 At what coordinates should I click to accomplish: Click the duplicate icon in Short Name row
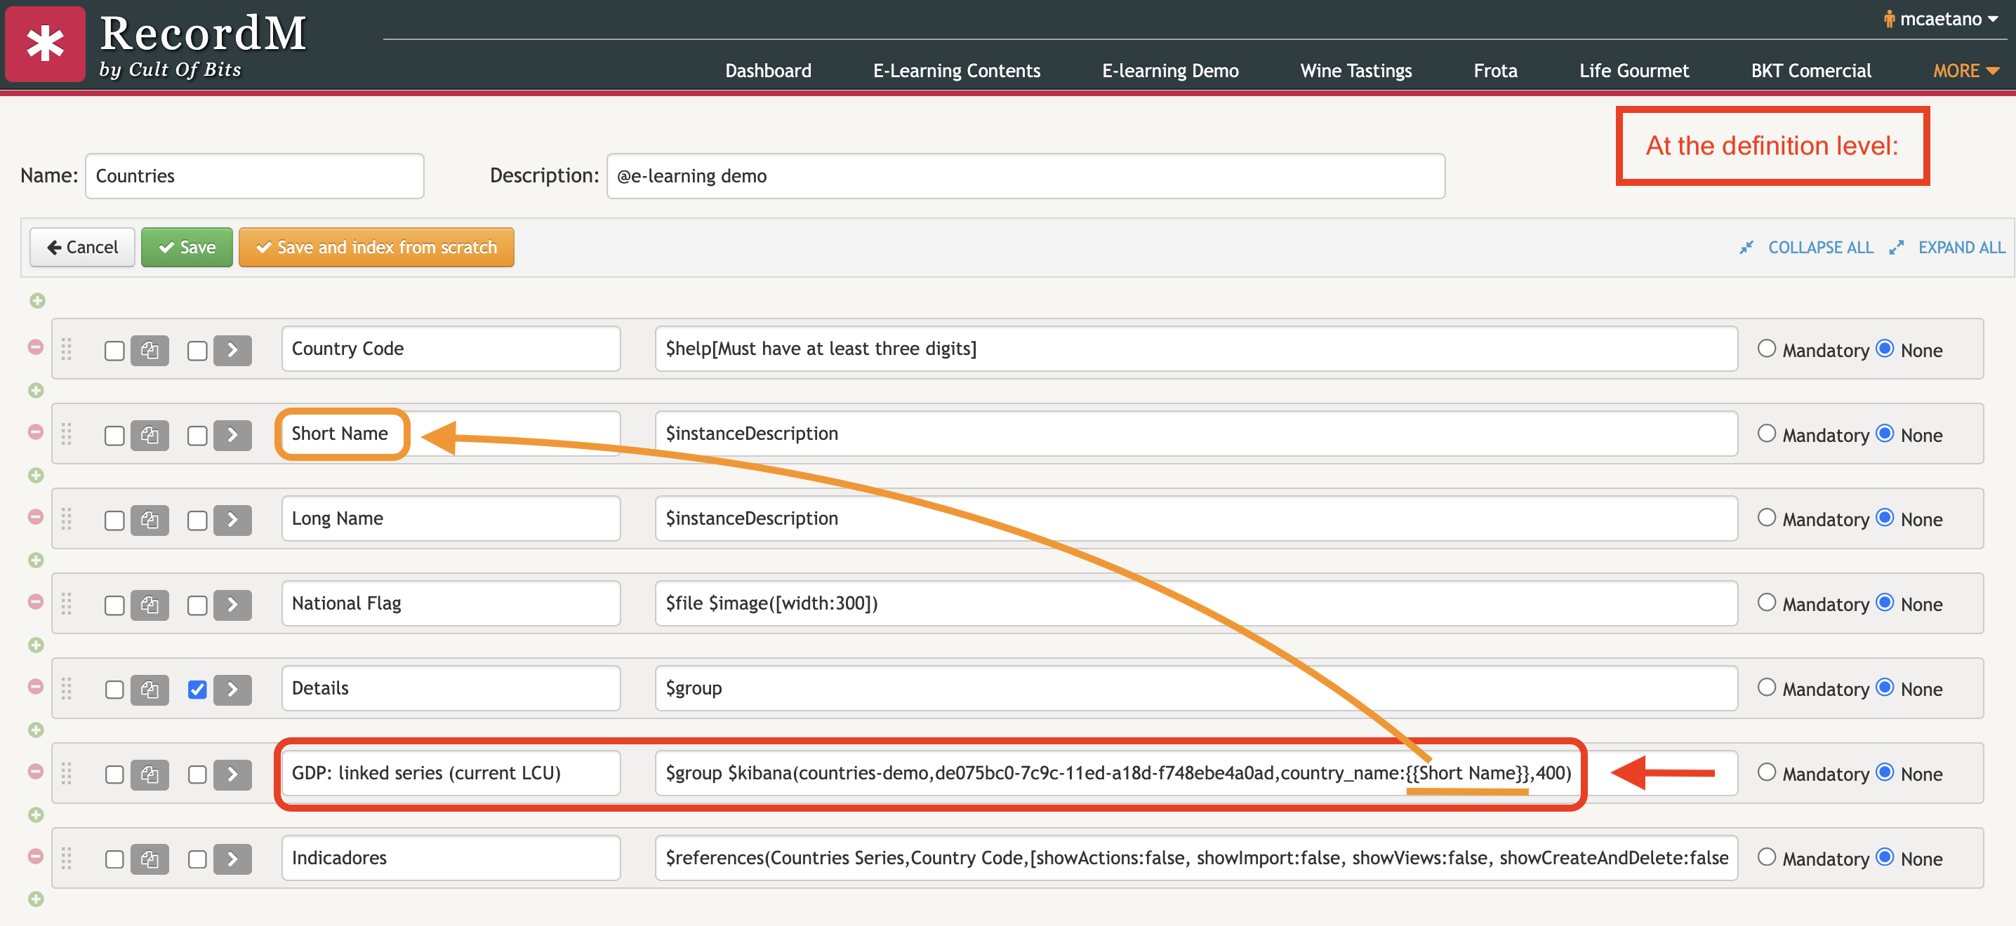150,435
